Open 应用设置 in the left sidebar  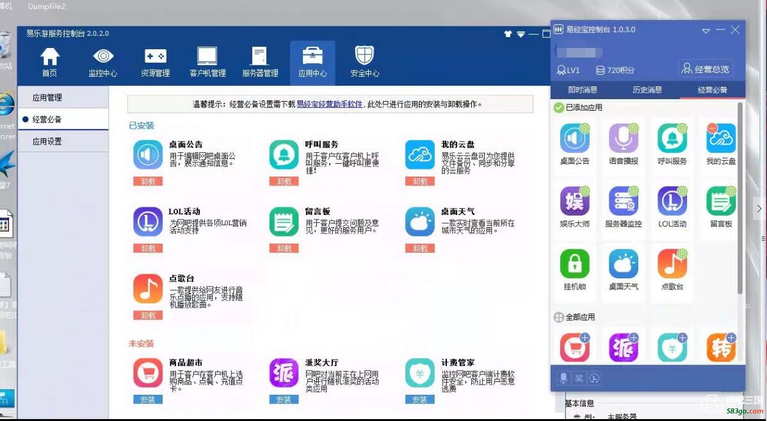point(63,141)
